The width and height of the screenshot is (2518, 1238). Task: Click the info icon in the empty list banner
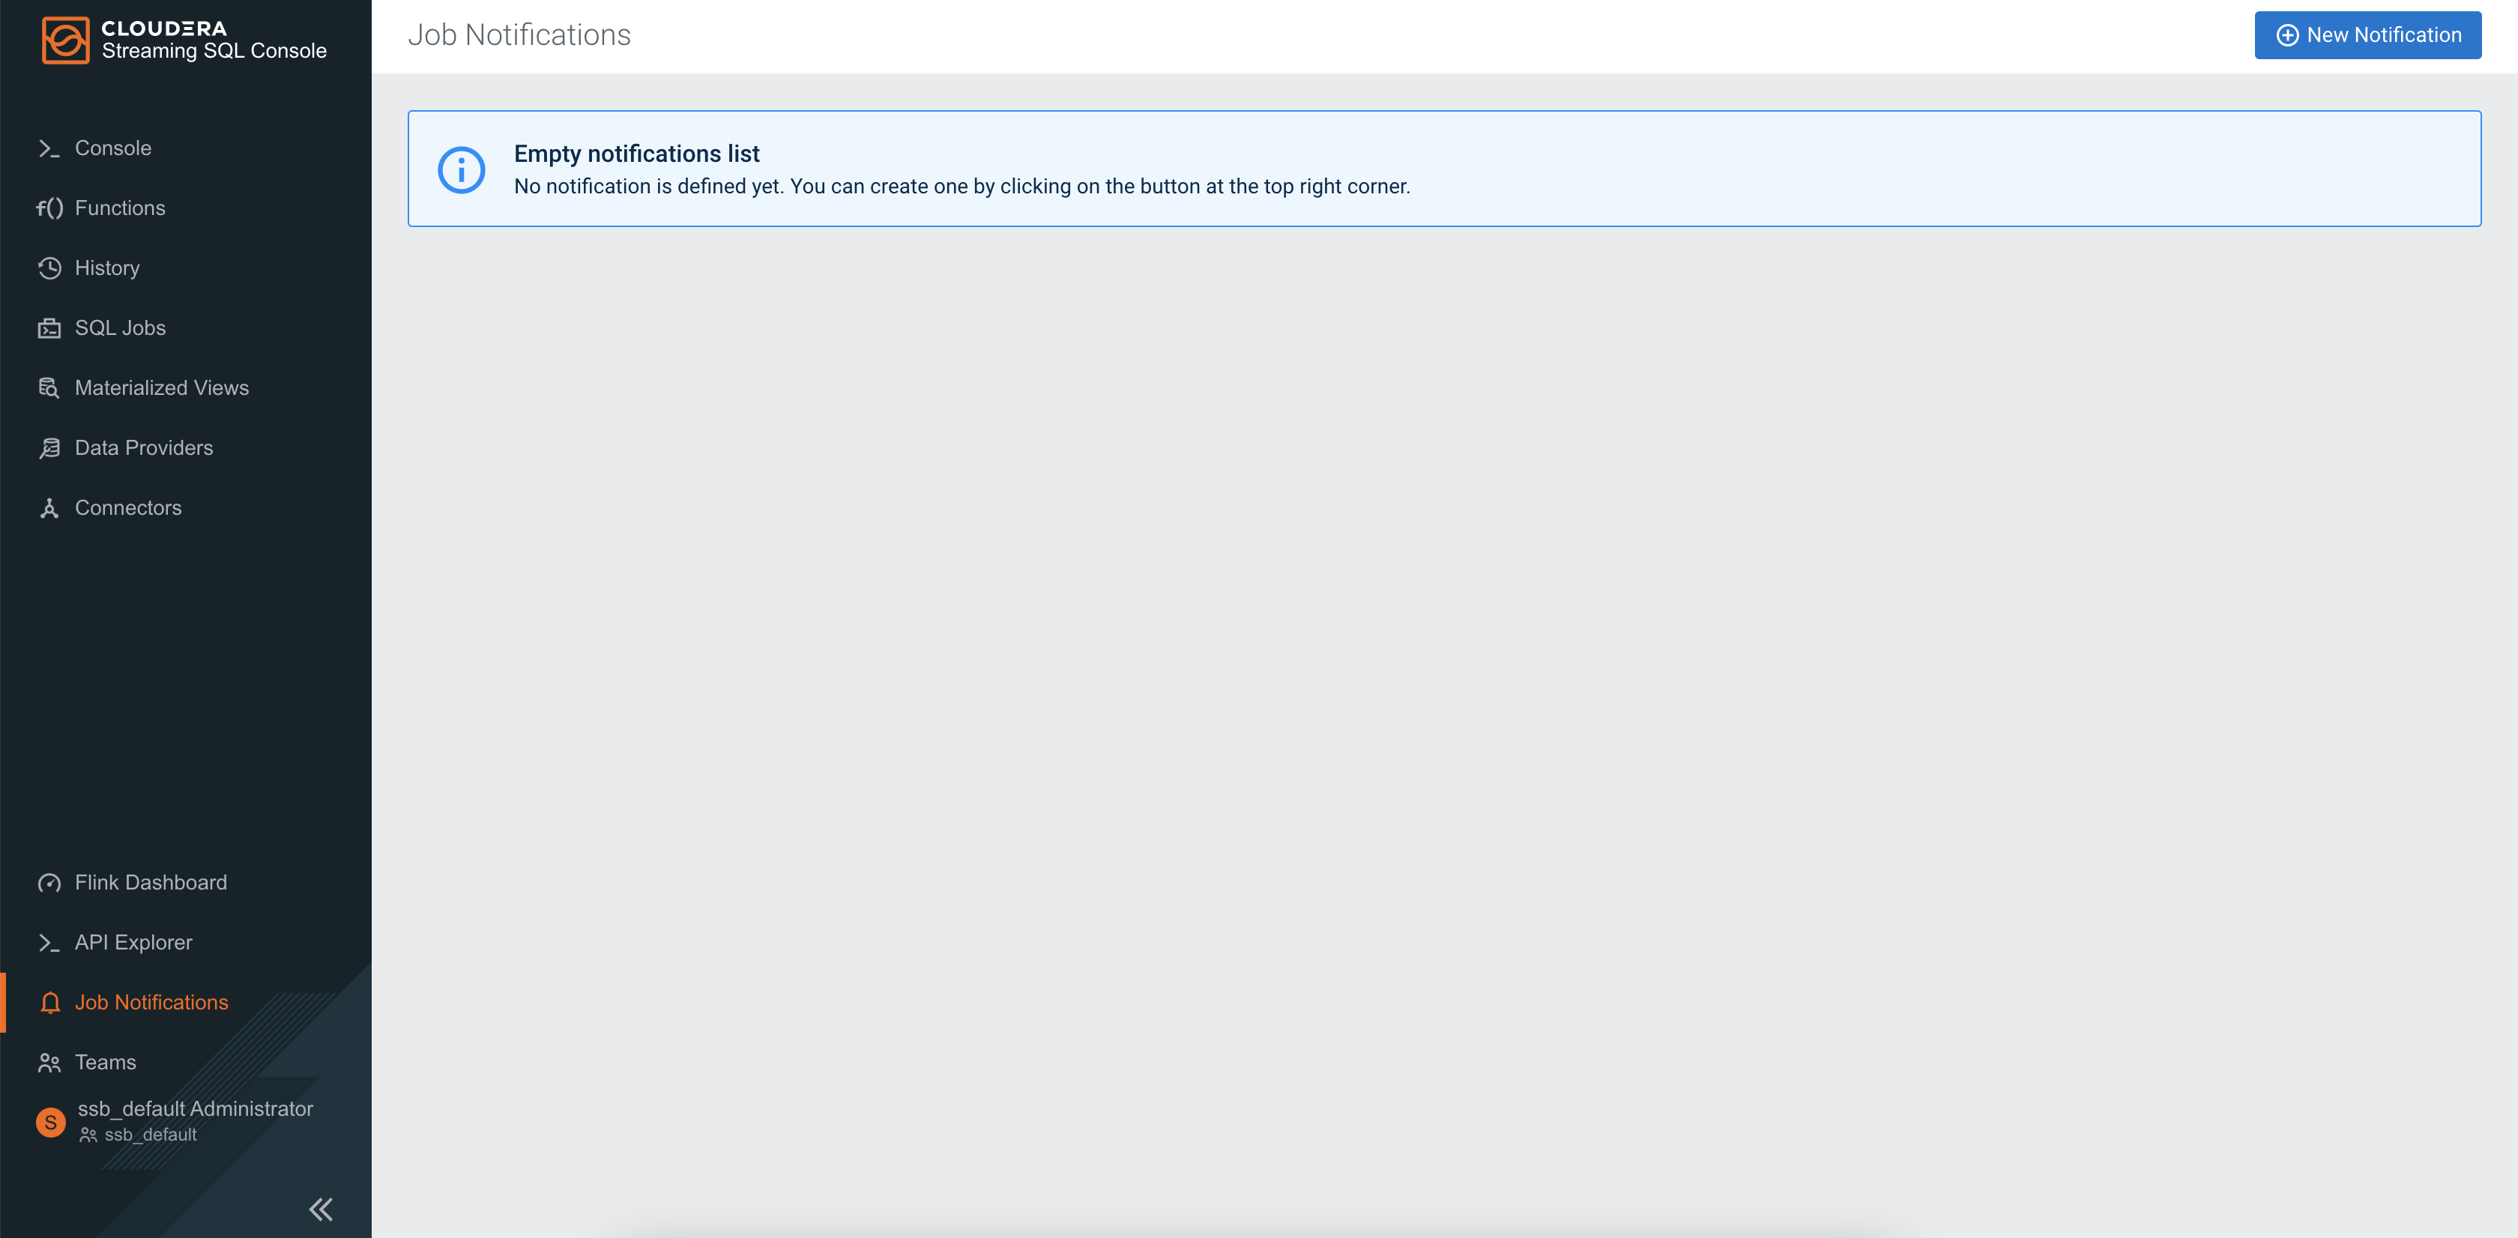[462, 170]
